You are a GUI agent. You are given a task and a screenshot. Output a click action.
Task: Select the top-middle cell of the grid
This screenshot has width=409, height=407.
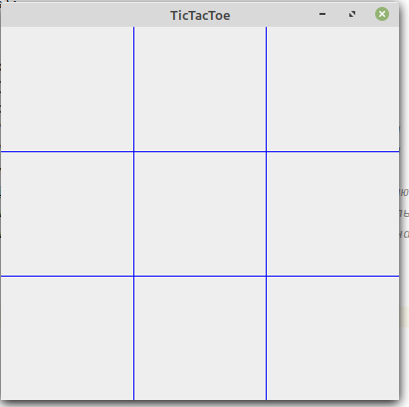[x=200, y=89]
